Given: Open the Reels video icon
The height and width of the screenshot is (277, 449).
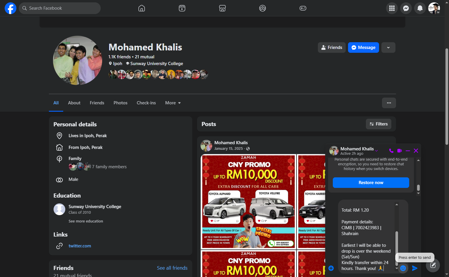Looking at the screenshot, I should pyautogui.click(x=182, y=8).
